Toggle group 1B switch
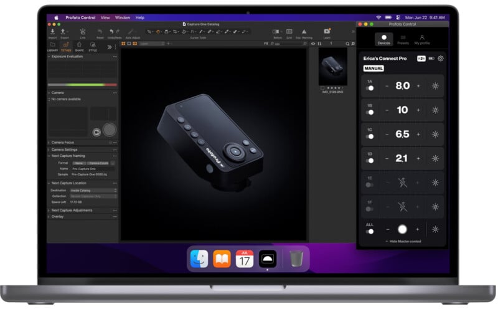This screenshot has width=498, height=309. [x=370, y=112]
